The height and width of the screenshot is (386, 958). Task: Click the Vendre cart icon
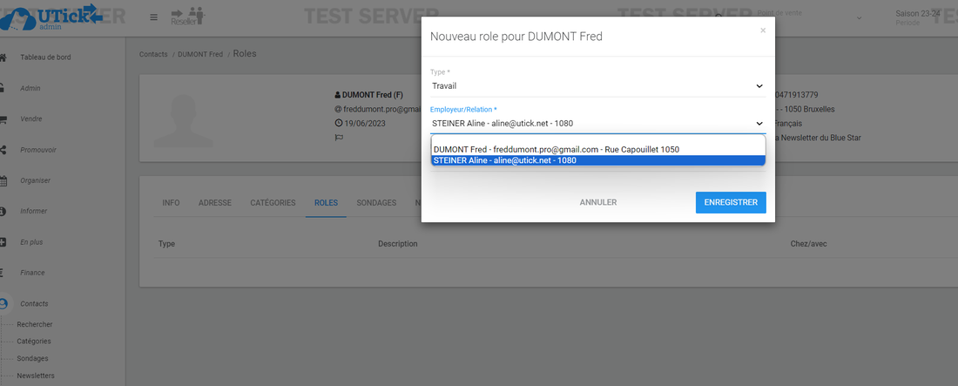click(x=3, y=119)
